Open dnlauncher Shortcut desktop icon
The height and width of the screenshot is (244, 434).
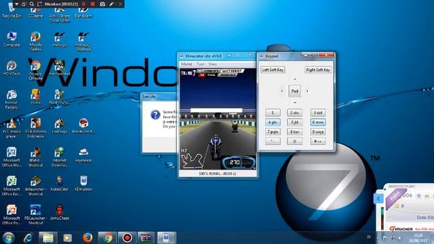[x=35, y=186]
